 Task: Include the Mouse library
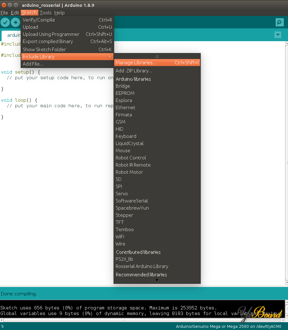pyautogui.click(x=157, y=150)
